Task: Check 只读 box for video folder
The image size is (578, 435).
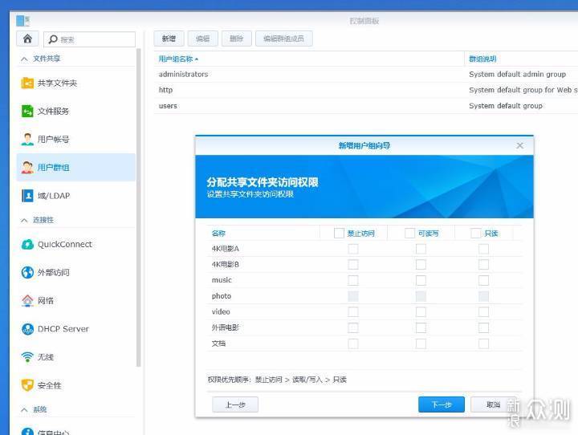Action: [x=483, y=311]
